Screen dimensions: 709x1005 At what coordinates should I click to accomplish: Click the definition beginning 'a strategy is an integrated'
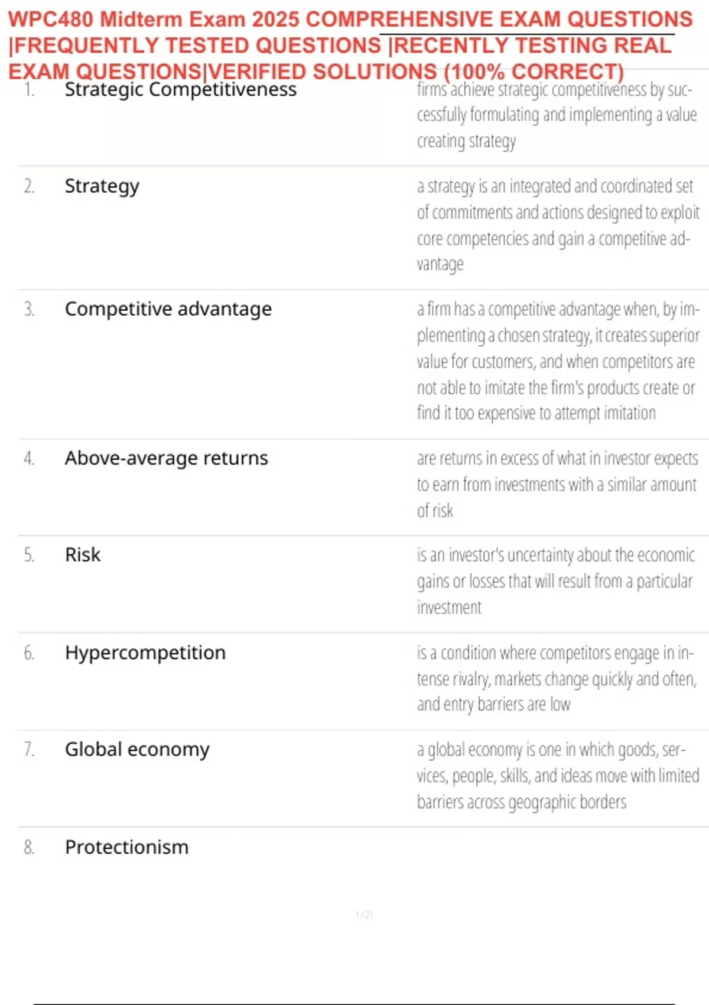click(x=557, y=225)
